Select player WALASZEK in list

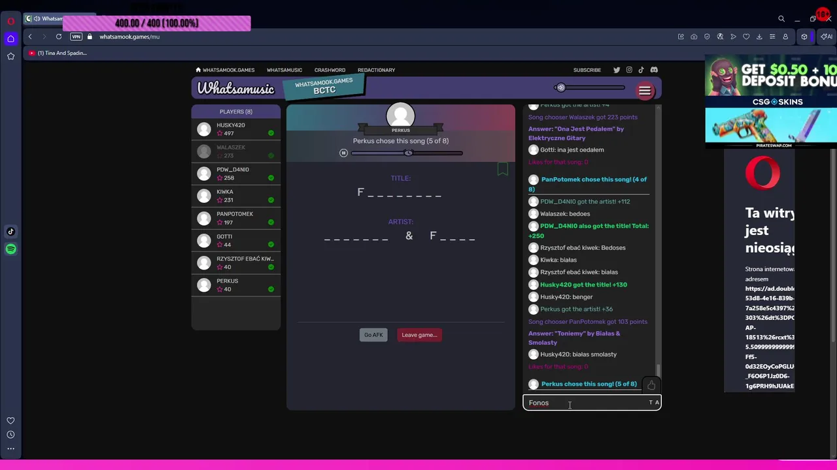pos(236,151)
